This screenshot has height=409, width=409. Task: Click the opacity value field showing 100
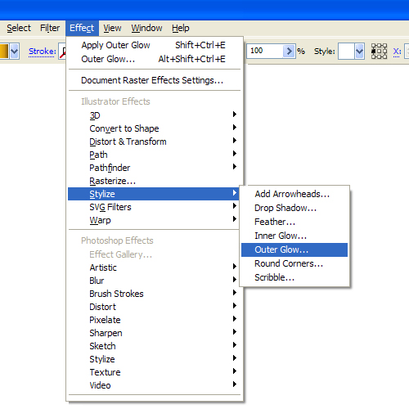click(265, 51)
